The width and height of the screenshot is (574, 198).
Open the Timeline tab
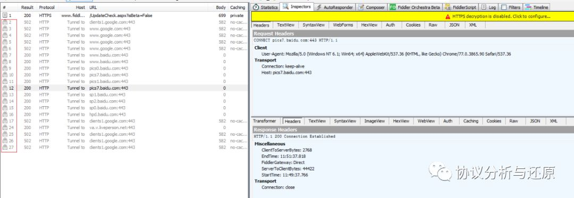coord(537,7)
